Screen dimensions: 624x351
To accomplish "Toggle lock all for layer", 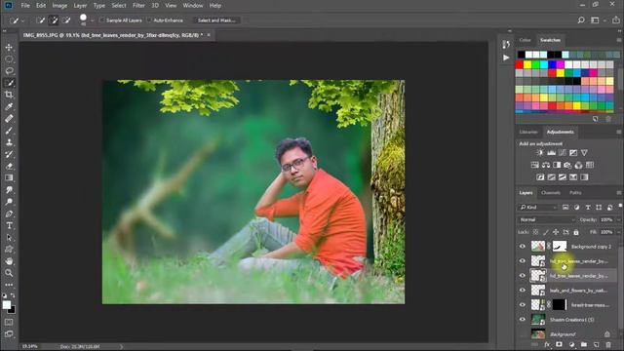I will click(x=576, y=232).
